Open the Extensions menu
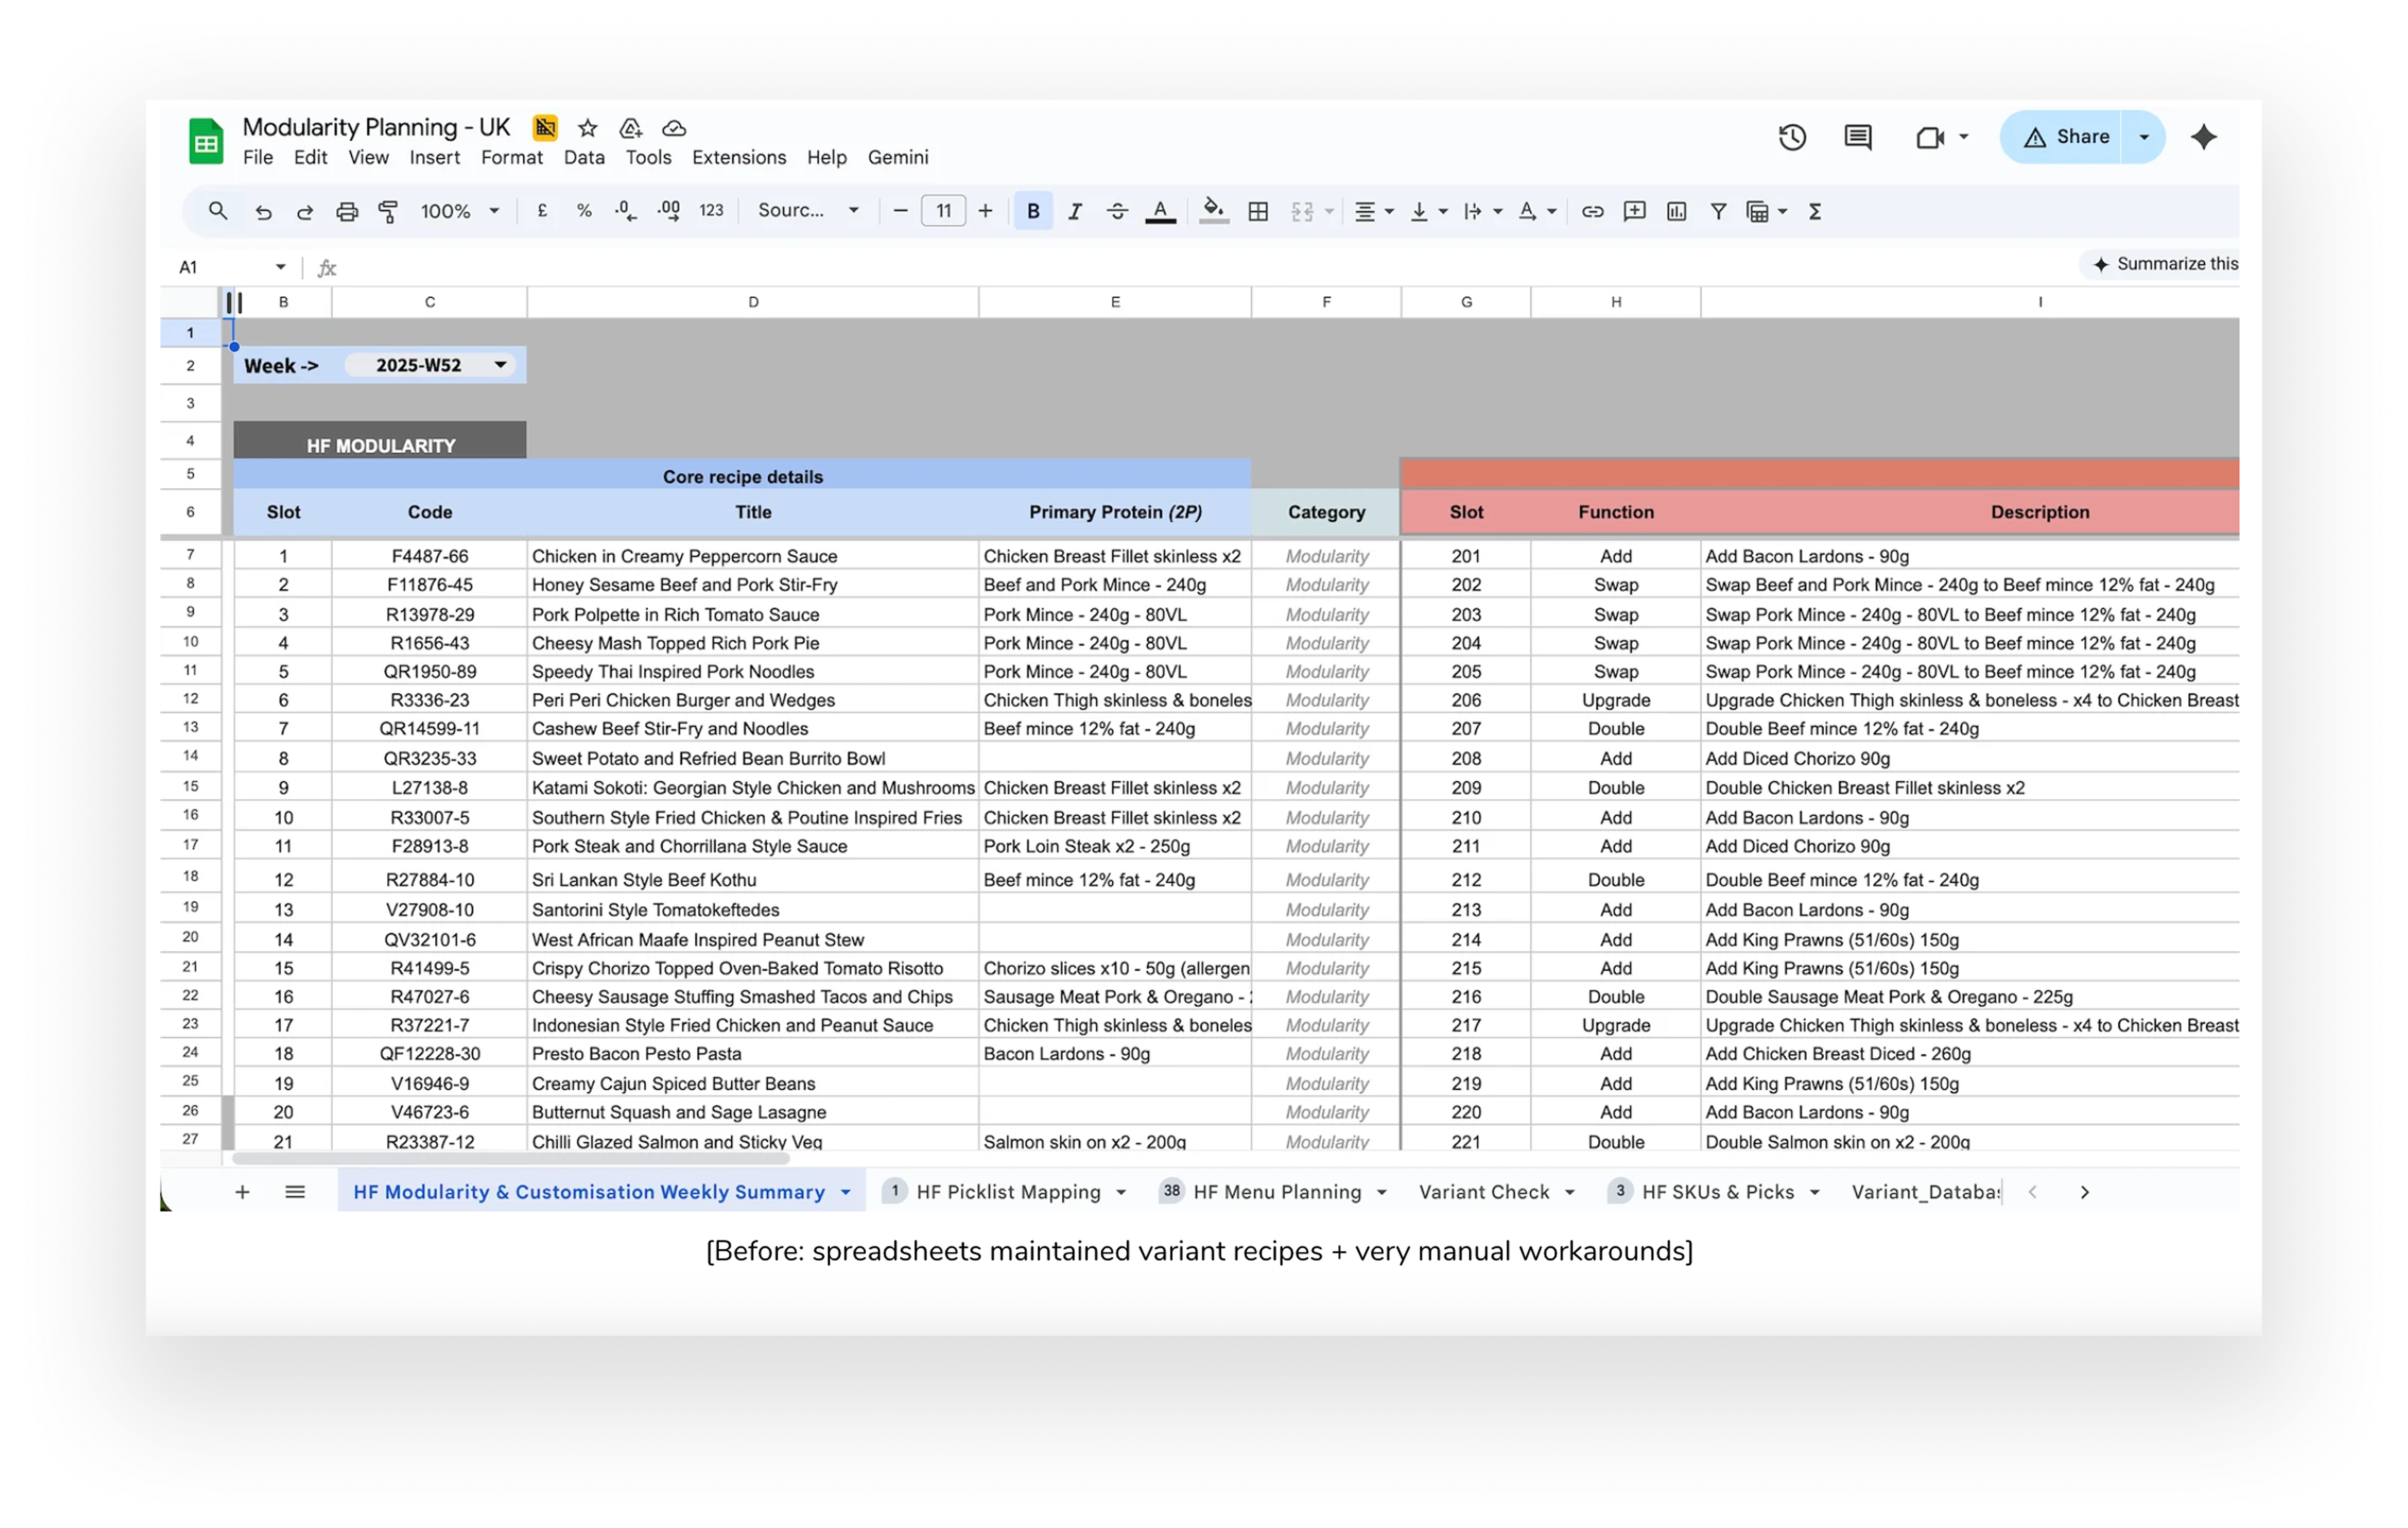The image size is (2408, 1528). tap(738, 157)
